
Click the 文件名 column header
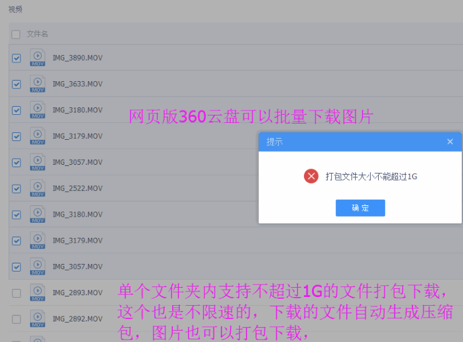point(37,34)
